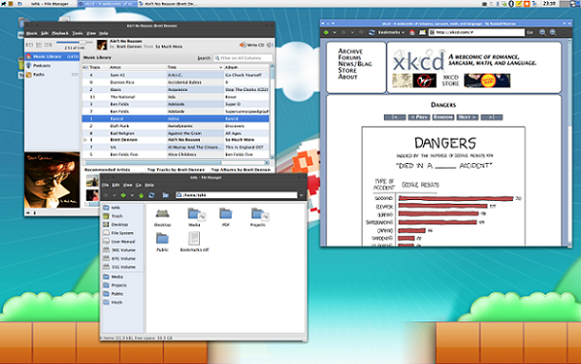Click the green back arrow in the xkcd browser
This screenshot has height=364, width=581.
pos(326,32)
